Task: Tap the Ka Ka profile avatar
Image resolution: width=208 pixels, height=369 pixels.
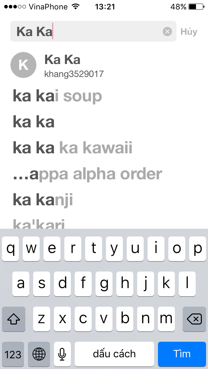Action: click(23, 65)
